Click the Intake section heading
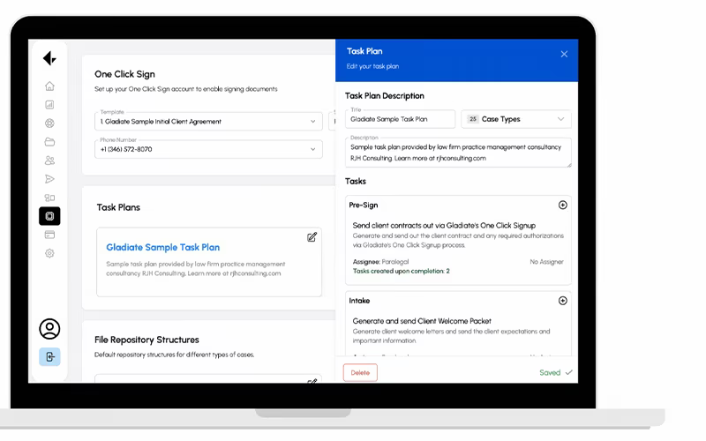 [x=359, y=301]
